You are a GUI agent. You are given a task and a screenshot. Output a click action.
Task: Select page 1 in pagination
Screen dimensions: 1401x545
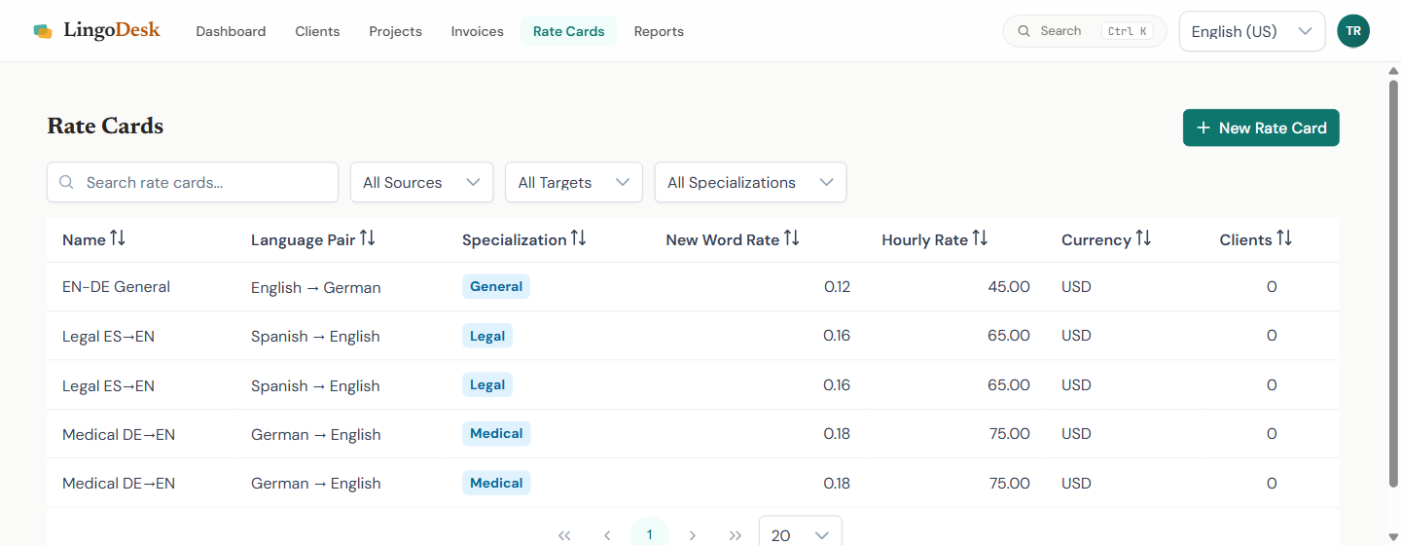coord(650,533)
